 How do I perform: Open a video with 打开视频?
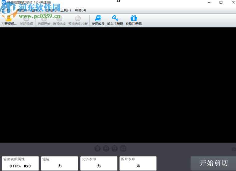[x=9, y=21]
